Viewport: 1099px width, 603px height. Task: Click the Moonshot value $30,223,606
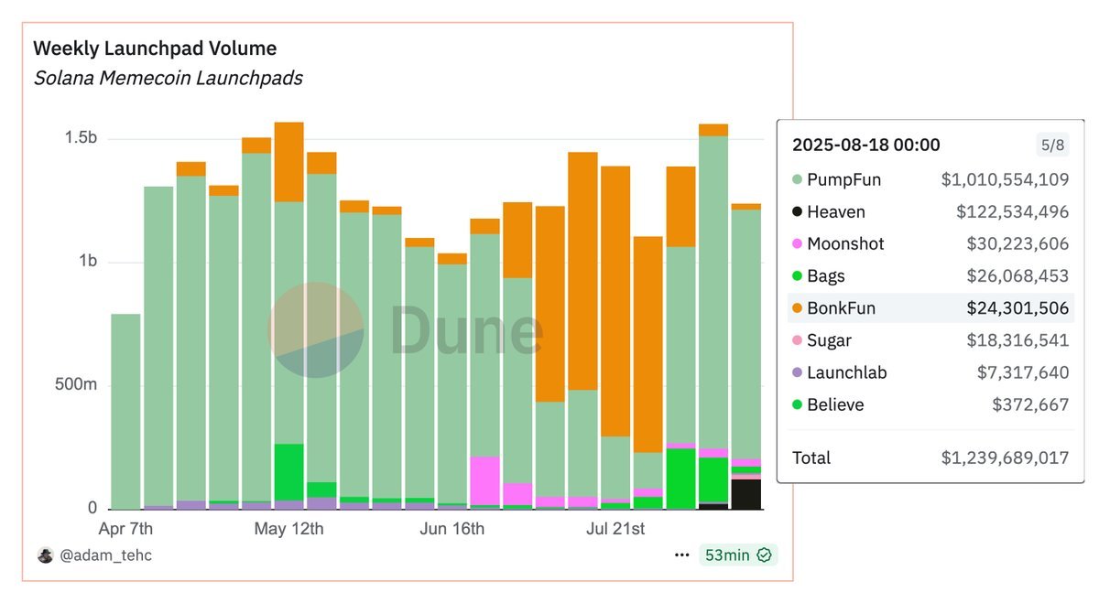click(x=1017, y=244)
